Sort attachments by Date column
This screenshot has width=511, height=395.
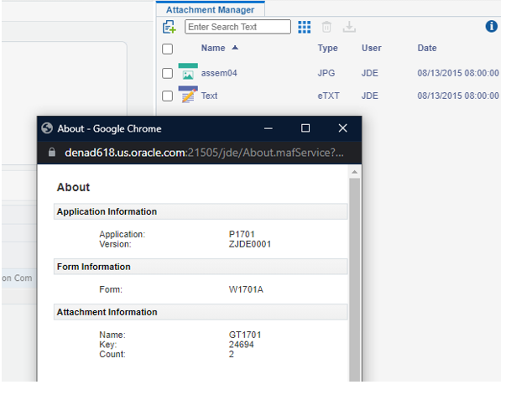[427, 48]
